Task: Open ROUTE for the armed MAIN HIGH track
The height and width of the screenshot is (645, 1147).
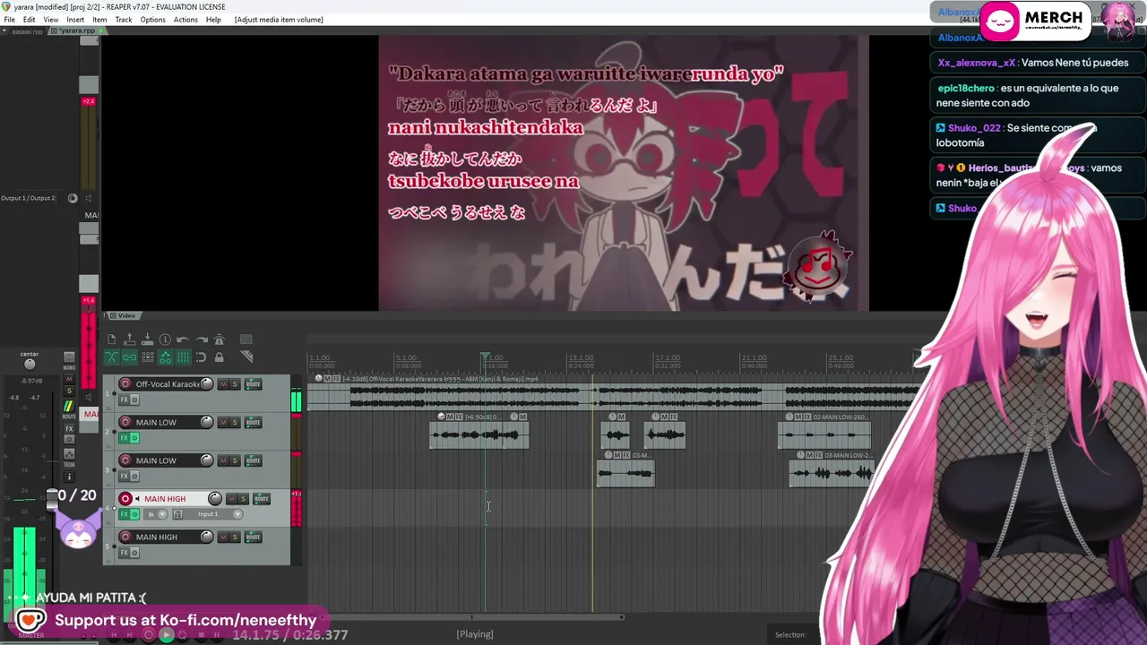Action: 261,499
